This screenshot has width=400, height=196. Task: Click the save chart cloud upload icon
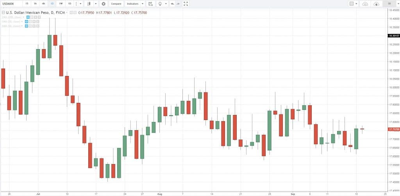(377, 4)
